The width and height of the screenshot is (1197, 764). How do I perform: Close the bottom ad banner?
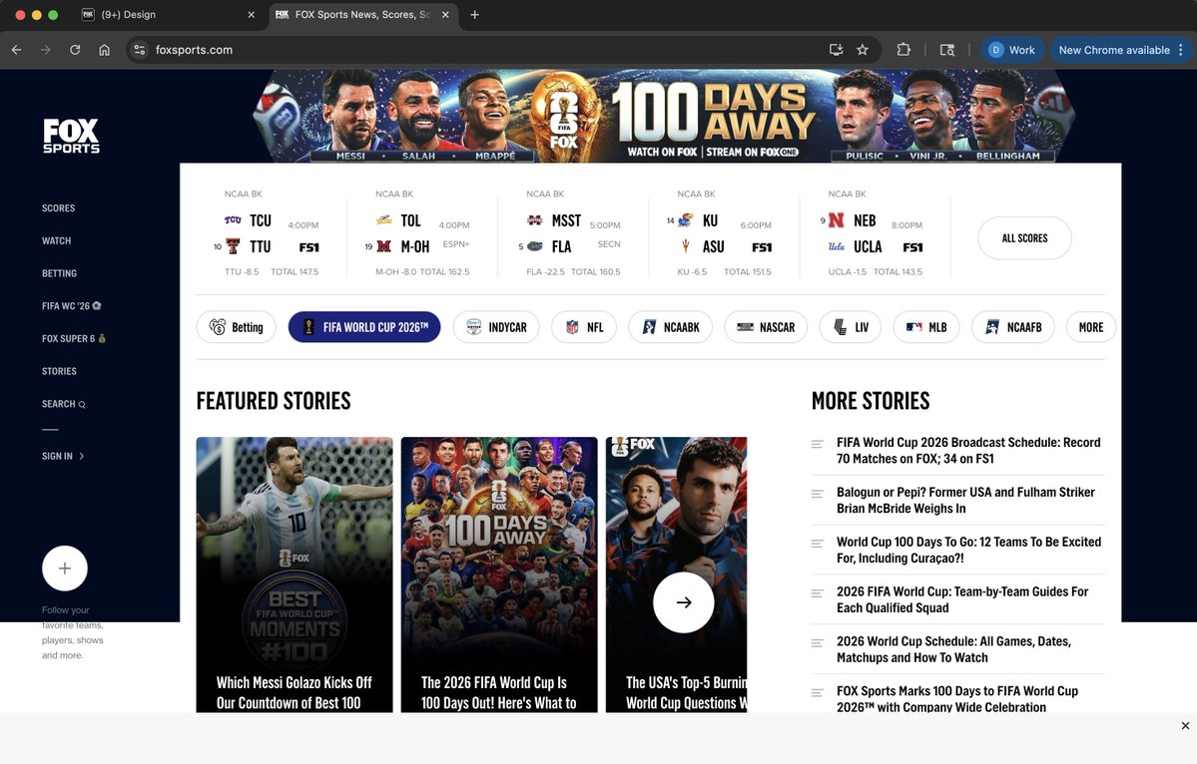pos(1185,726)
